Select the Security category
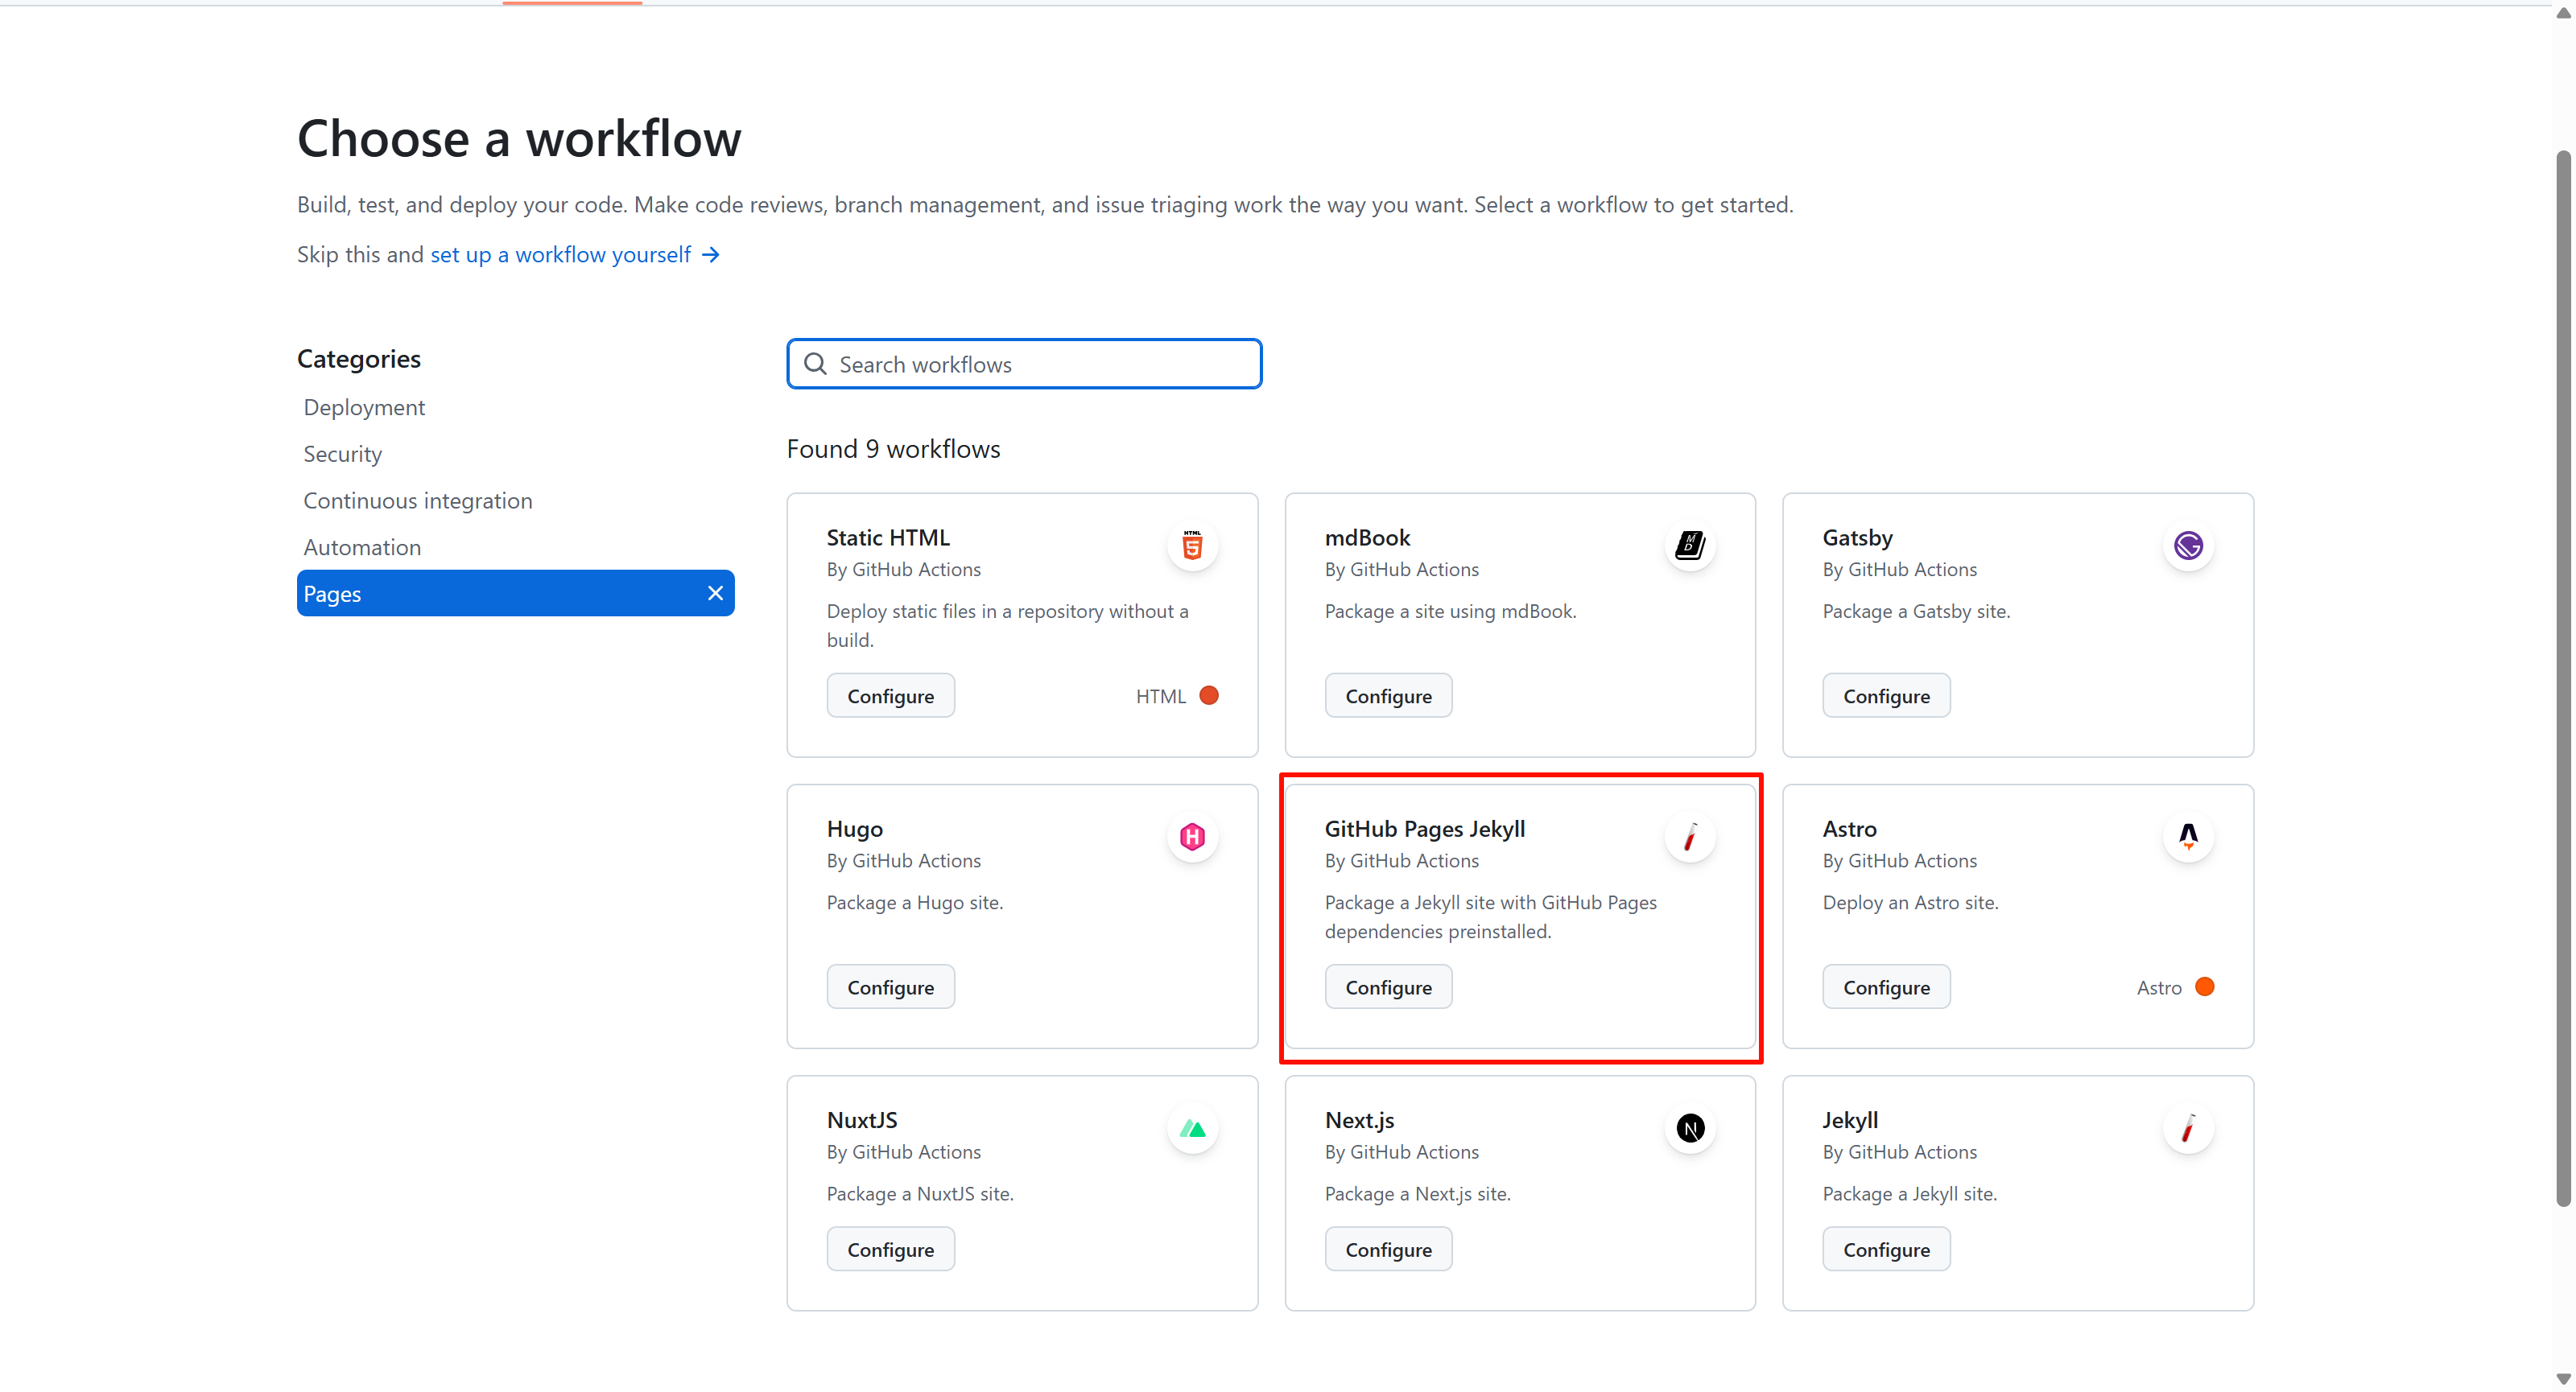The width and height of the screenshot is (2576, 1392). [x=342, y=454]
